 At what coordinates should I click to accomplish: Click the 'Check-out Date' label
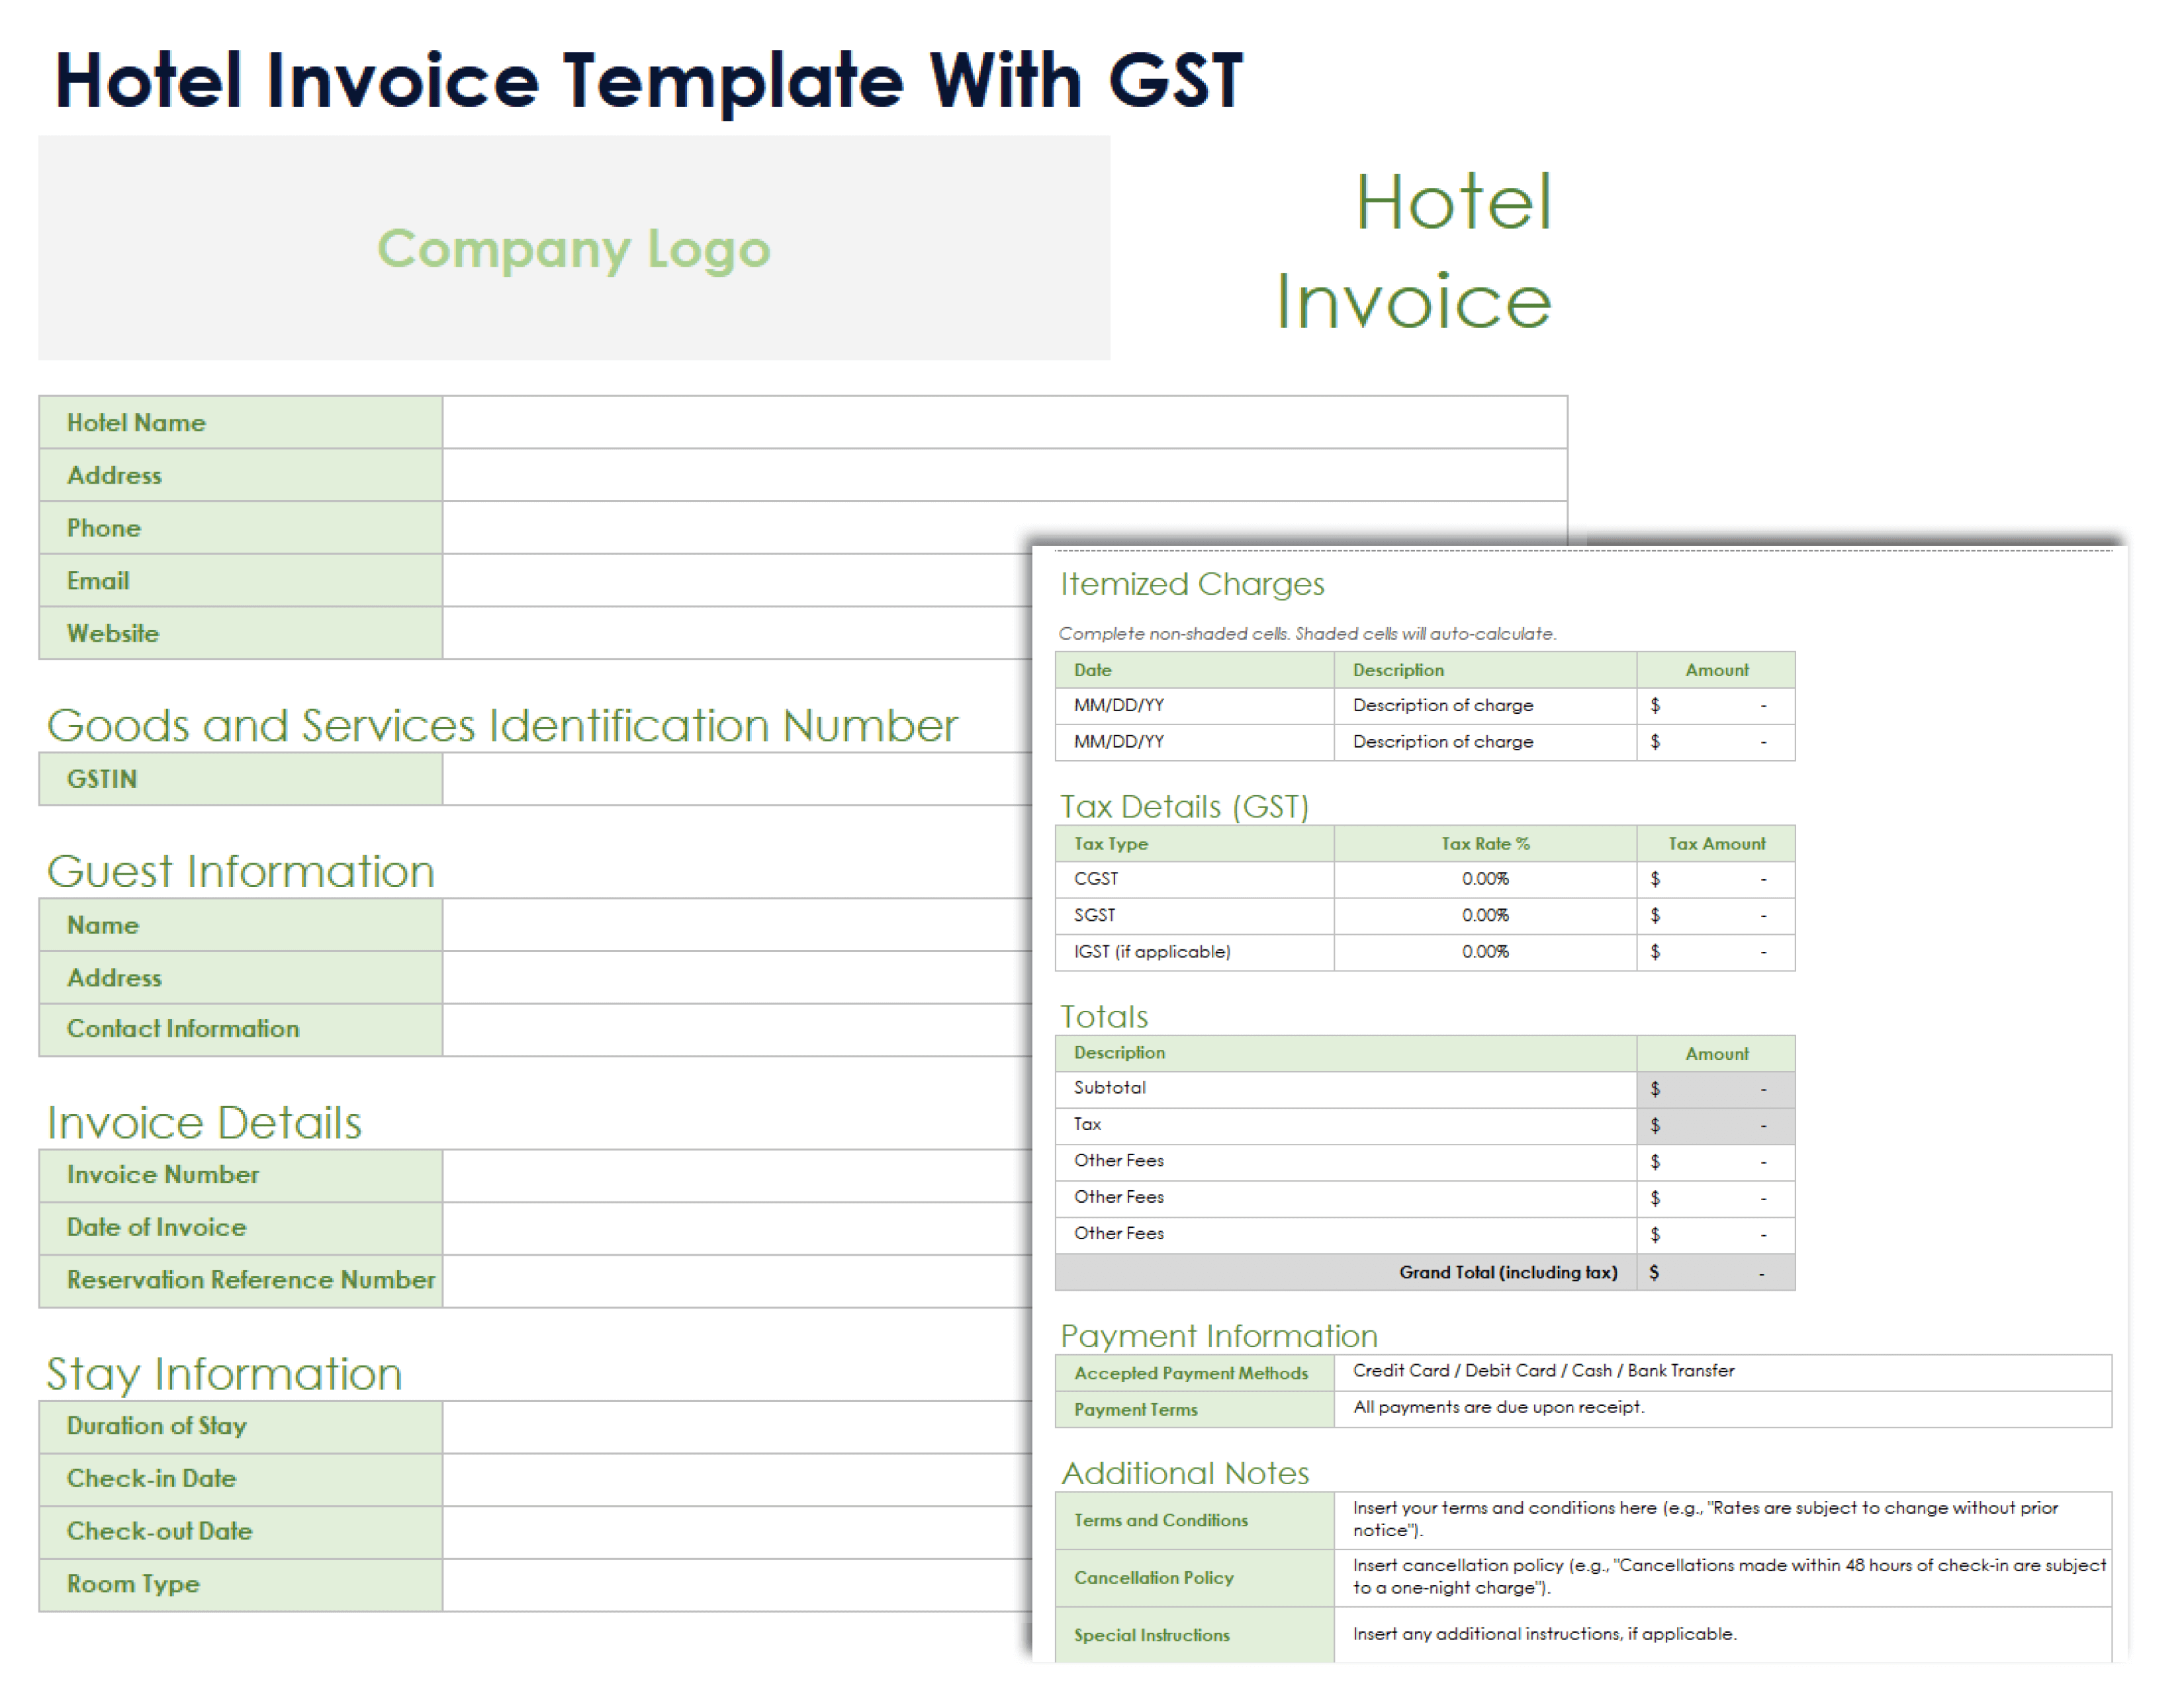(x=241, y=1533)
